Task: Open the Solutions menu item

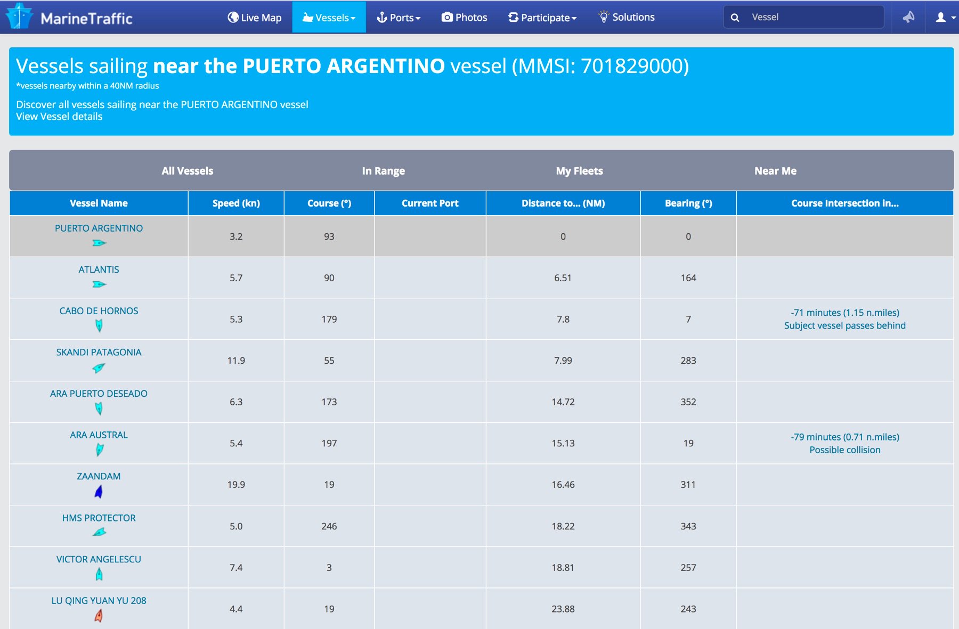Action: (627, 18)
